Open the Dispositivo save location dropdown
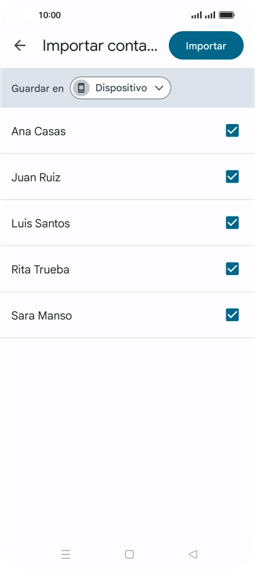The width and height of the screenshot is (255, 570). pos(120,88)
